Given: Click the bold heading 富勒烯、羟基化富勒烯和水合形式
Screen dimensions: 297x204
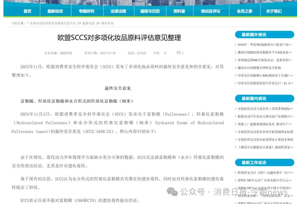Looking at the screenshot, I should (77, 101).
